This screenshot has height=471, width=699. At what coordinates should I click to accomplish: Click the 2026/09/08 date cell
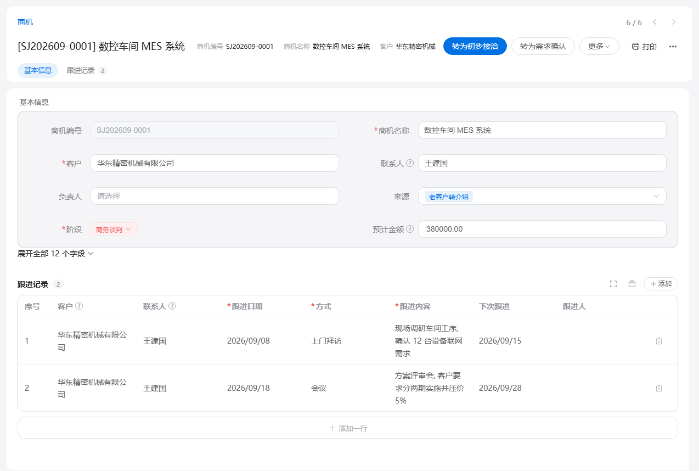point(249,341)
